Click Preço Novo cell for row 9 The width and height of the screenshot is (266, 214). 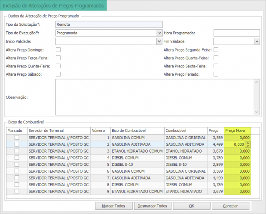[237, 191]
